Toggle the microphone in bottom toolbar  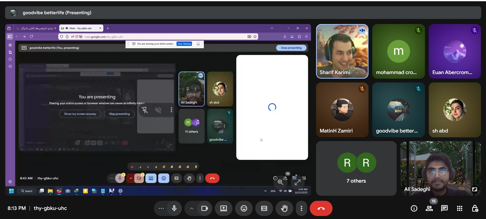(174, 208)
